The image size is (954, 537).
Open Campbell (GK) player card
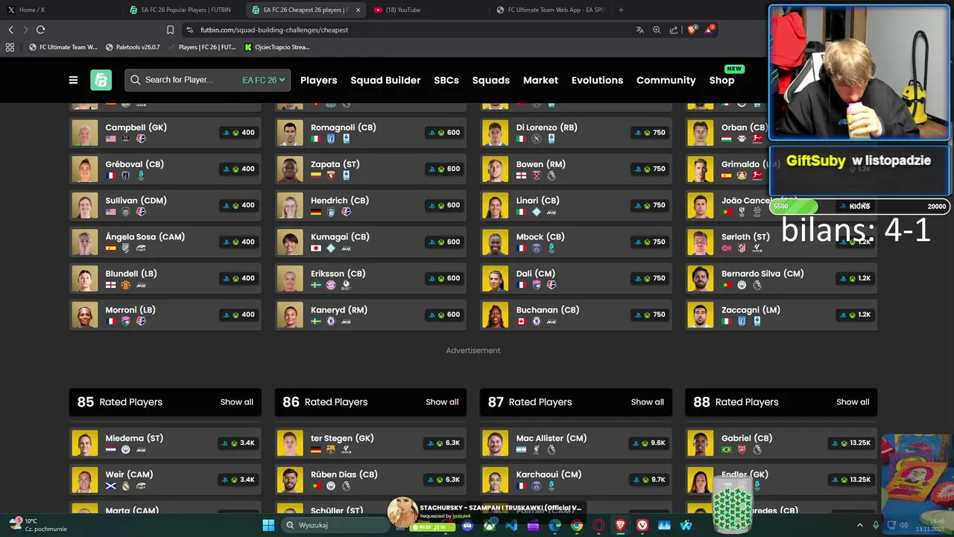(165, 133)
